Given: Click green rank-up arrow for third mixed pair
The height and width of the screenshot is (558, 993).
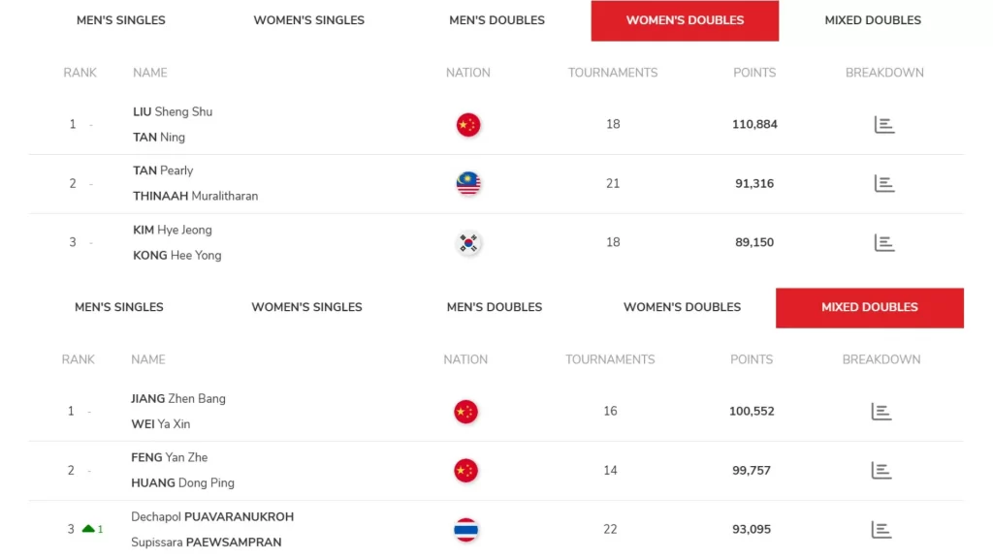Looking at the screenshot, I should 88,529.
